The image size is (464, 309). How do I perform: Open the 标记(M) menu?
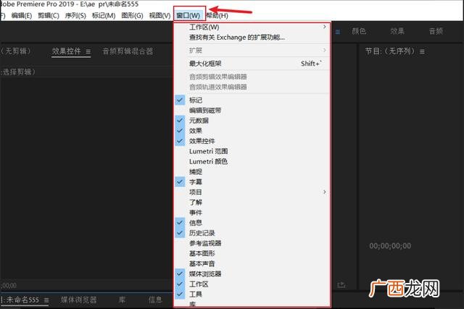point(104,15)
